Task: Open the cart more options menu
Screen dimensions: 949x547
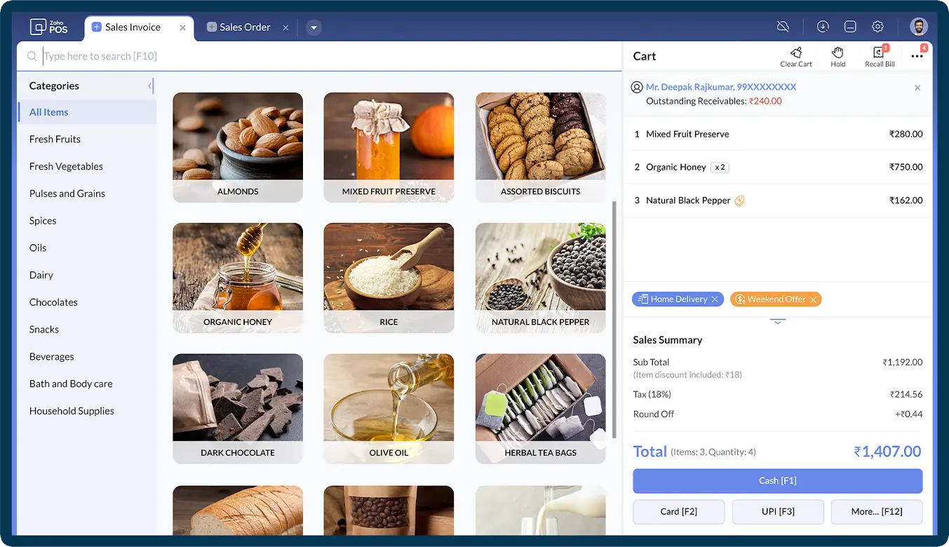Action: (x=917, y=56)
